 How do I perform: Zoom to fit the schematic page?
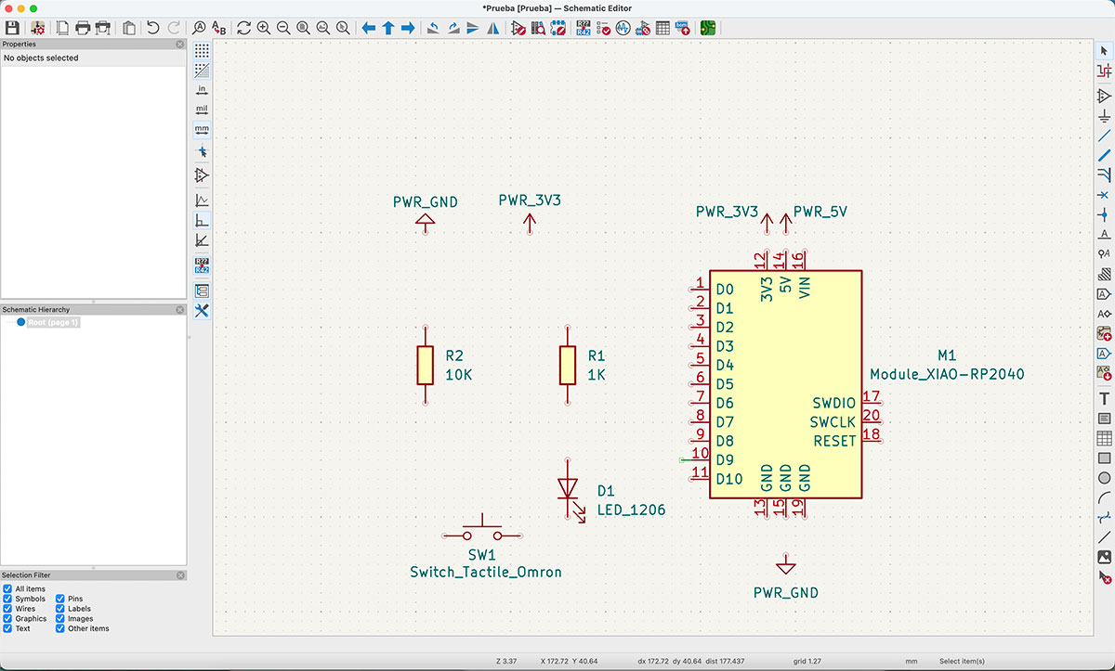coord(303,28)
